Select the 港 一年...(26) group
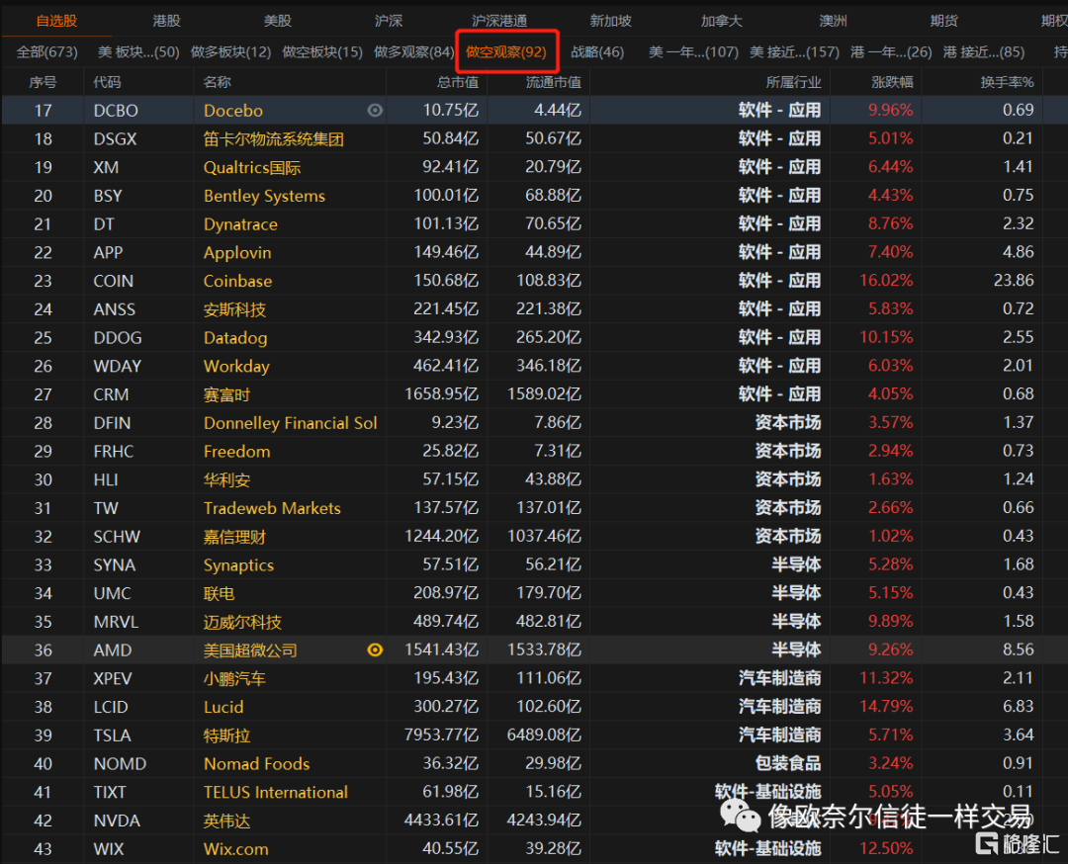This screenshot has width=1068, height=864. coord(891,51)
